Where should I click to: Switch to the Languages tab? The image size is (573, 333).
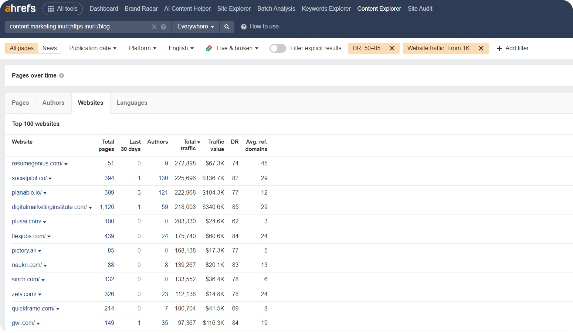point(132,103)
